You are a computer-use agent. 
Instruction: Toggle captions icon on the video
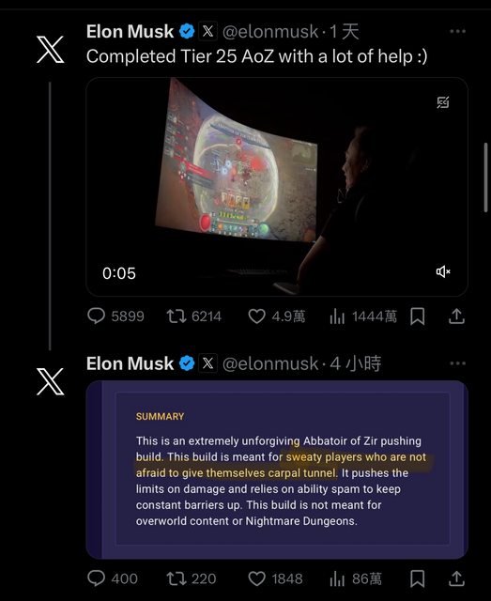(x=443, y=102)
